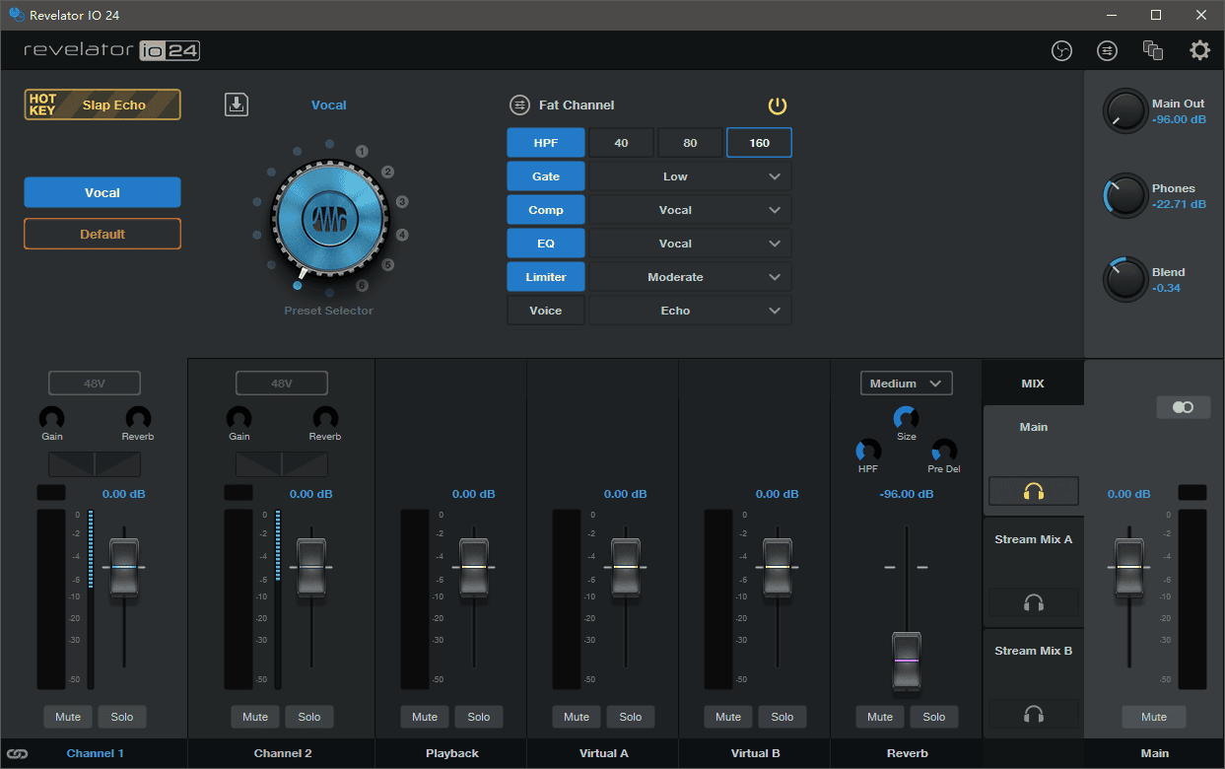Click the Phones knob
Image resolution: width=1225 pixels, height=769 pixels.
click(x=1124, y=196)
